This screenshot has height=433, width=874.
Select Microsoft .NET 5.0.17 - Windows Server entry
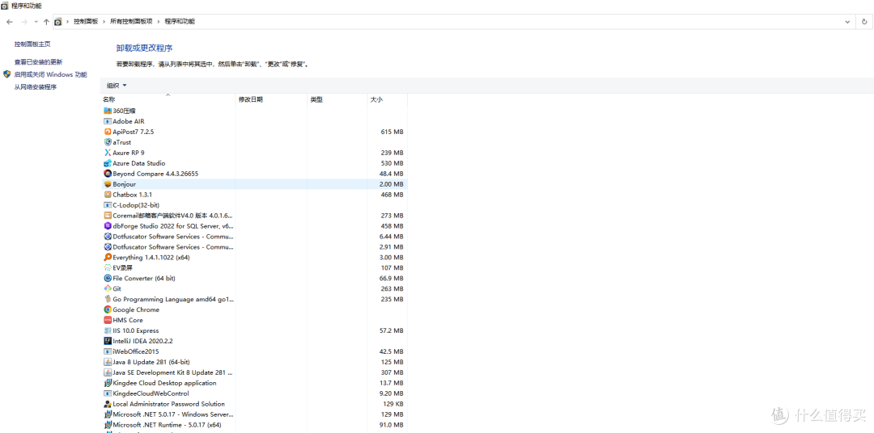click(x=253, y=414)
